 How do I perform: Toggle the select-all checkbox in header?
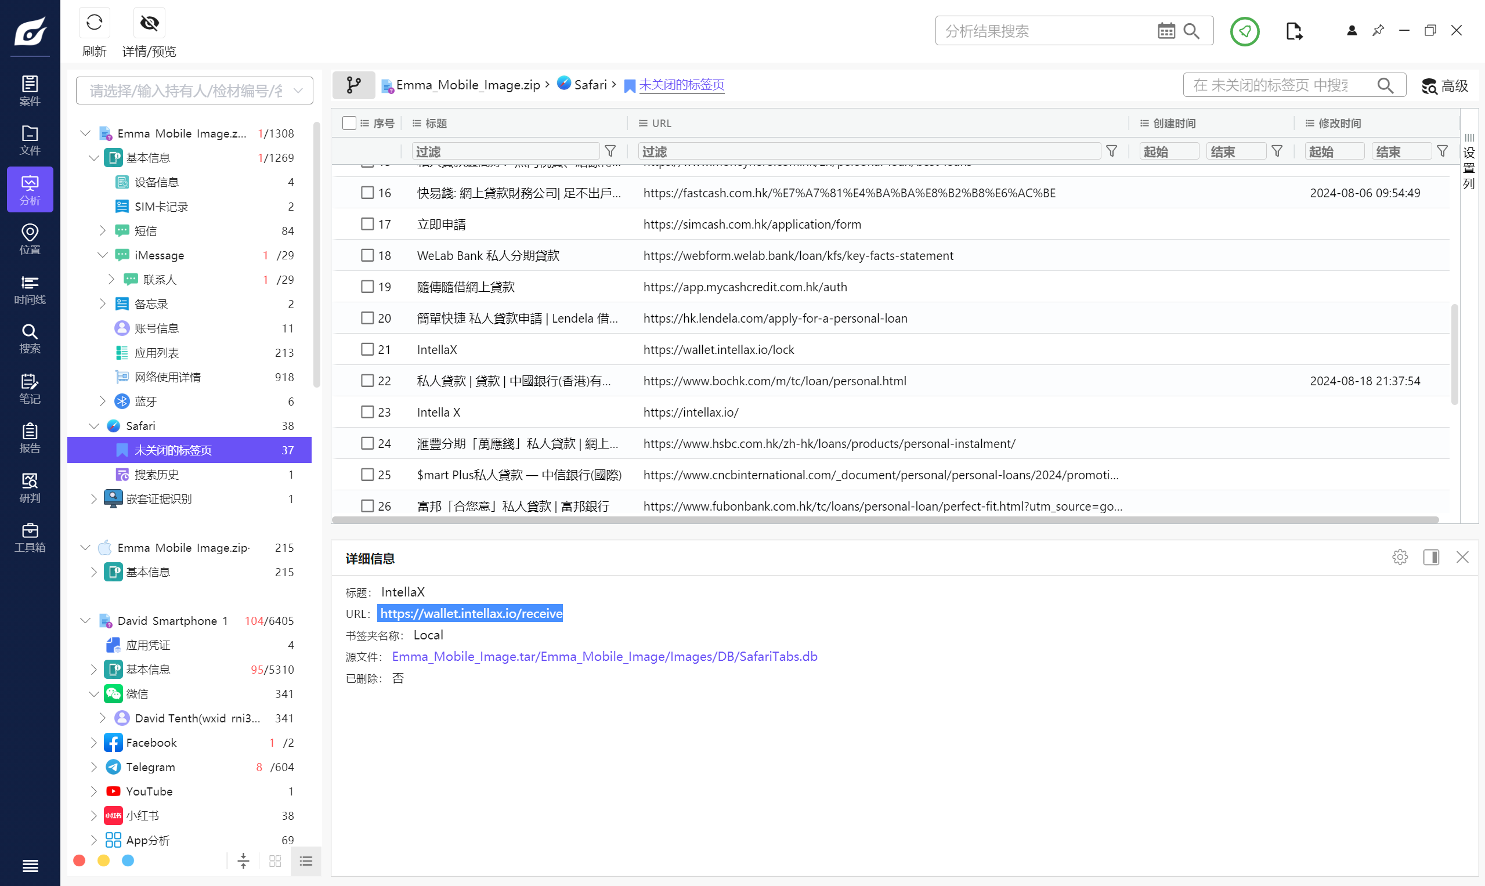349,123
